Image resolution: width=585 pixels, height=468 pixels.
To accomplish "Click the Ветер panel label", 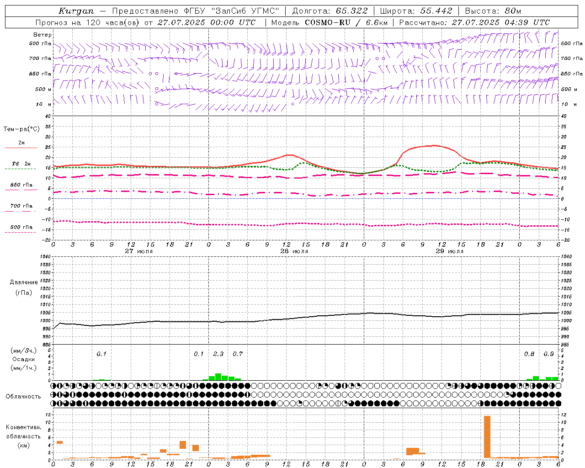I will pos(43,35).
